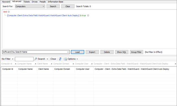The image size is (177, 106).
Task: Click the Options toolbar icon
Action: (66, 59)
